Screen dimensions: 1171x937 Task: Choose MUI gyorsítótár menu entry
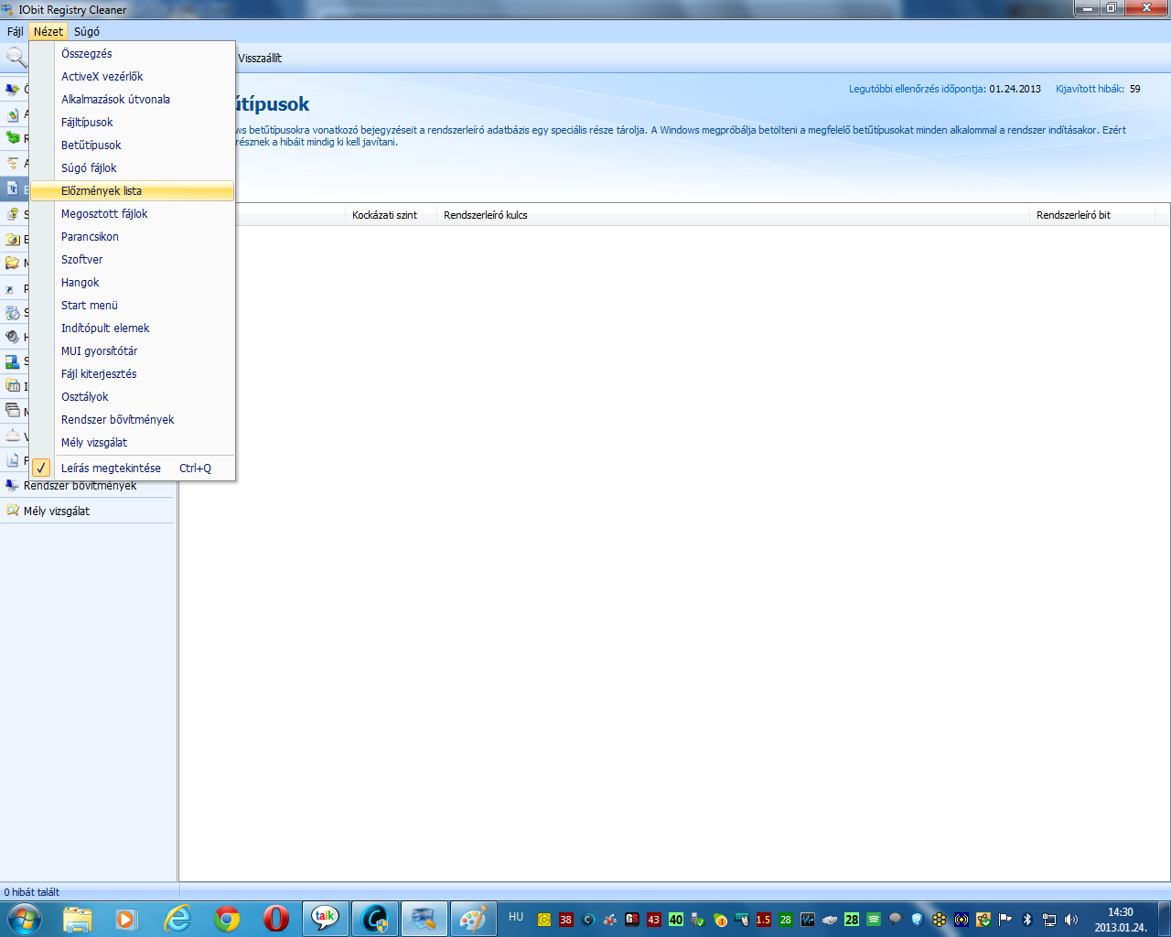point(133,351)
